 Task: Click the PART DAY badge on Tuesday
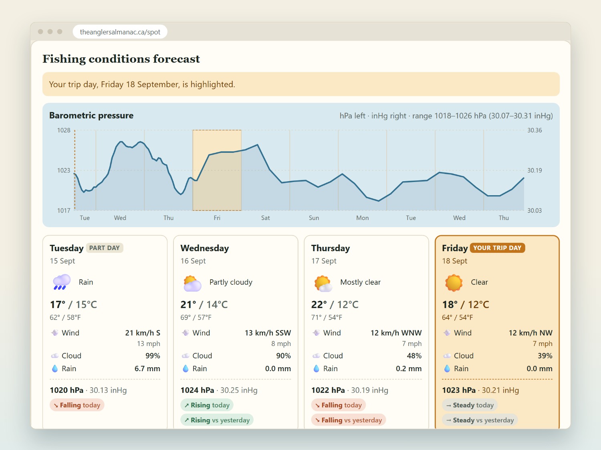105,248
